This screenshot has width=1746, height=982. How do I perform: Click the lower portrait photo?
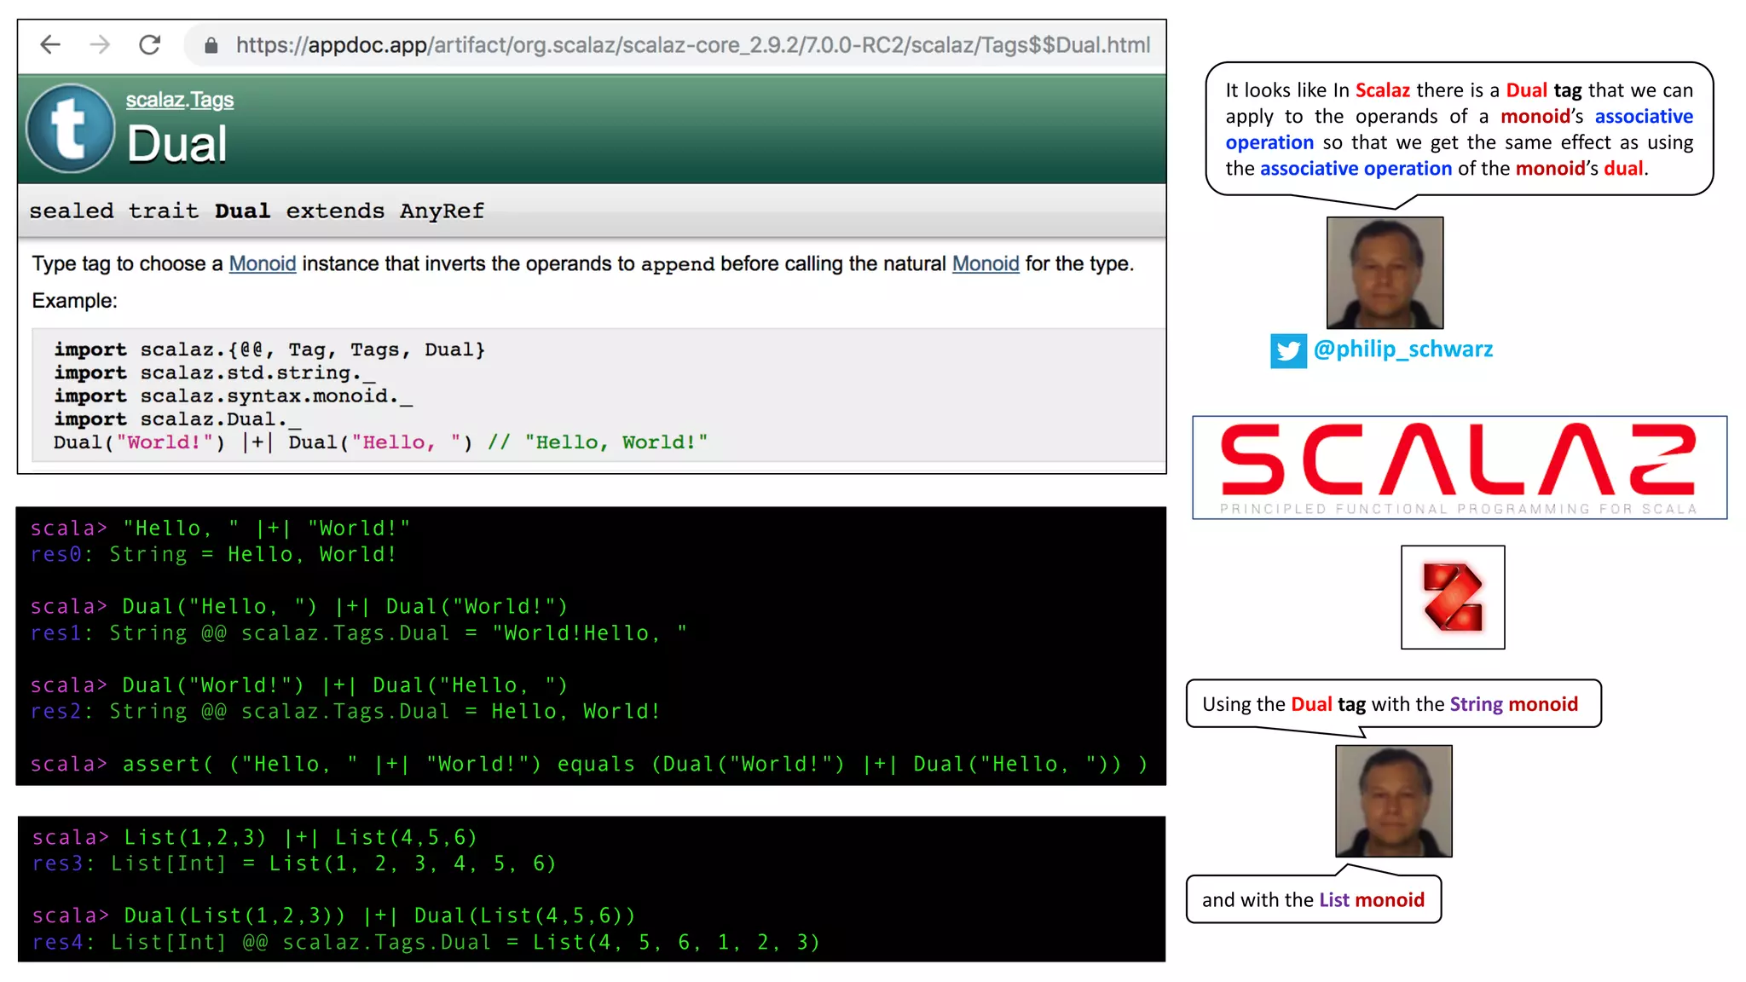coord(1393,800)
